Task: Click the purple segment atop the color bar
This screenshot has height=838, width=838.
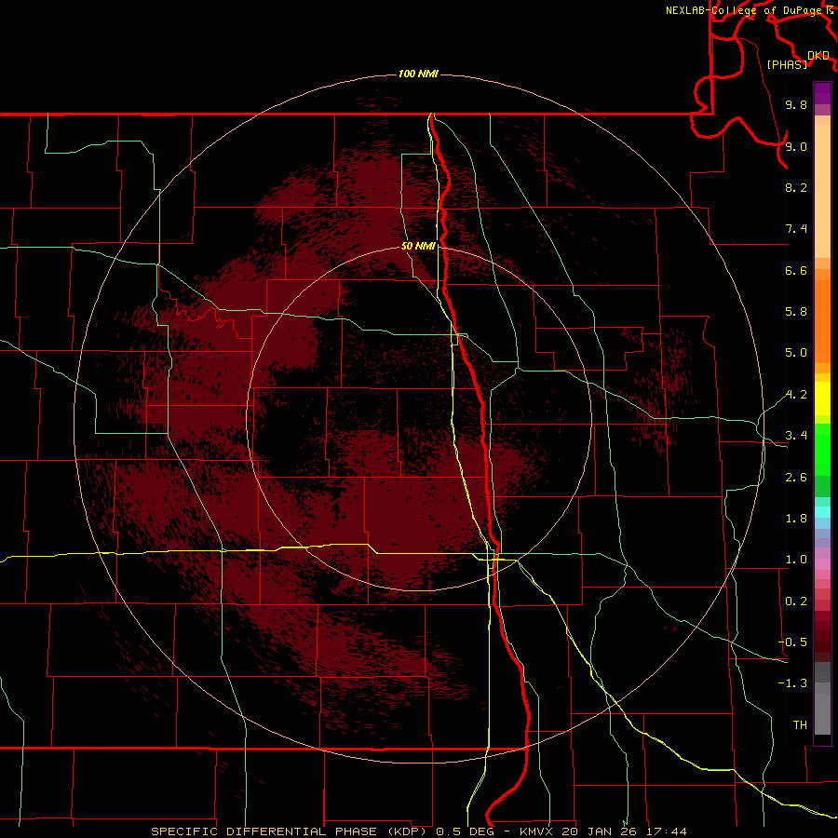Action: [822, 93]
